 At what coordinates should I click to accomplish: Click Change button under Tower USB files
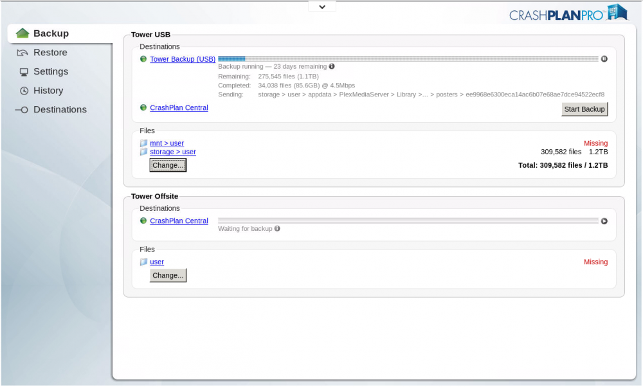[x=168, y=165]
